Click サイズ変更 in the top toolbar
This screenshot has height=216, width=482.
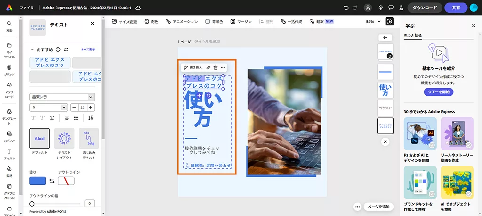coord(124,22)
